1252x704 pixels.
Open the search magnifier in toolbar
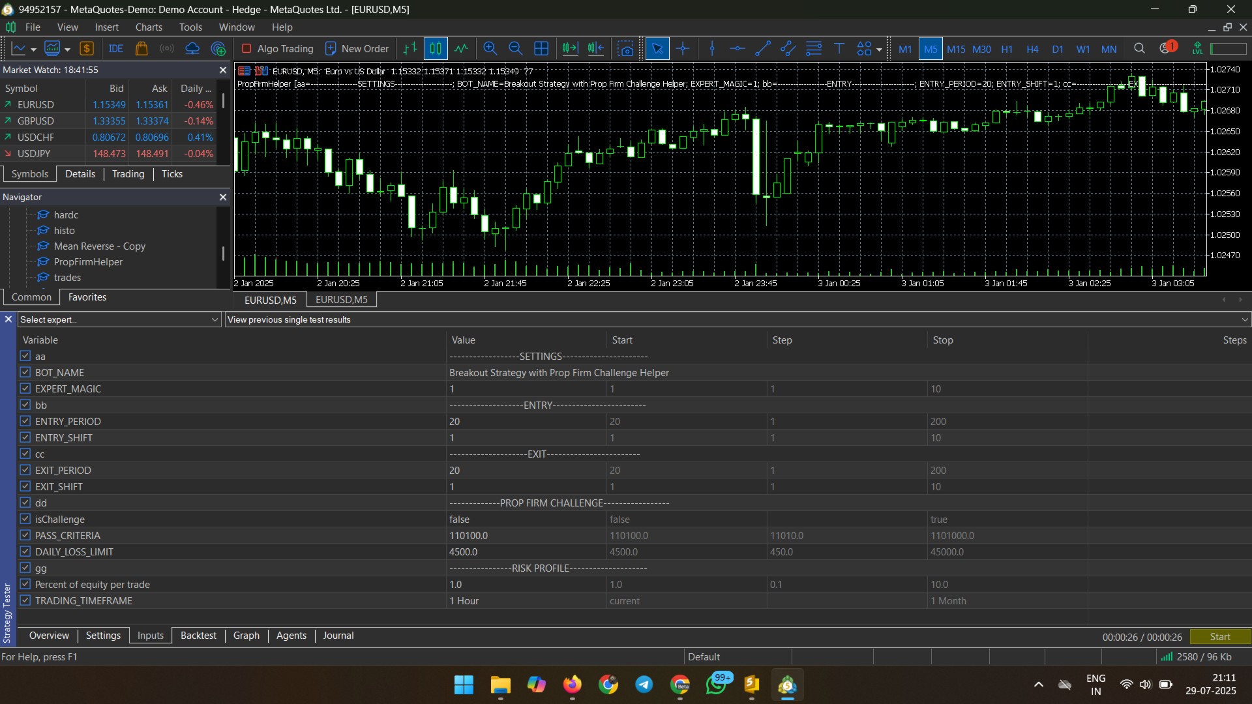(1139, 49)
